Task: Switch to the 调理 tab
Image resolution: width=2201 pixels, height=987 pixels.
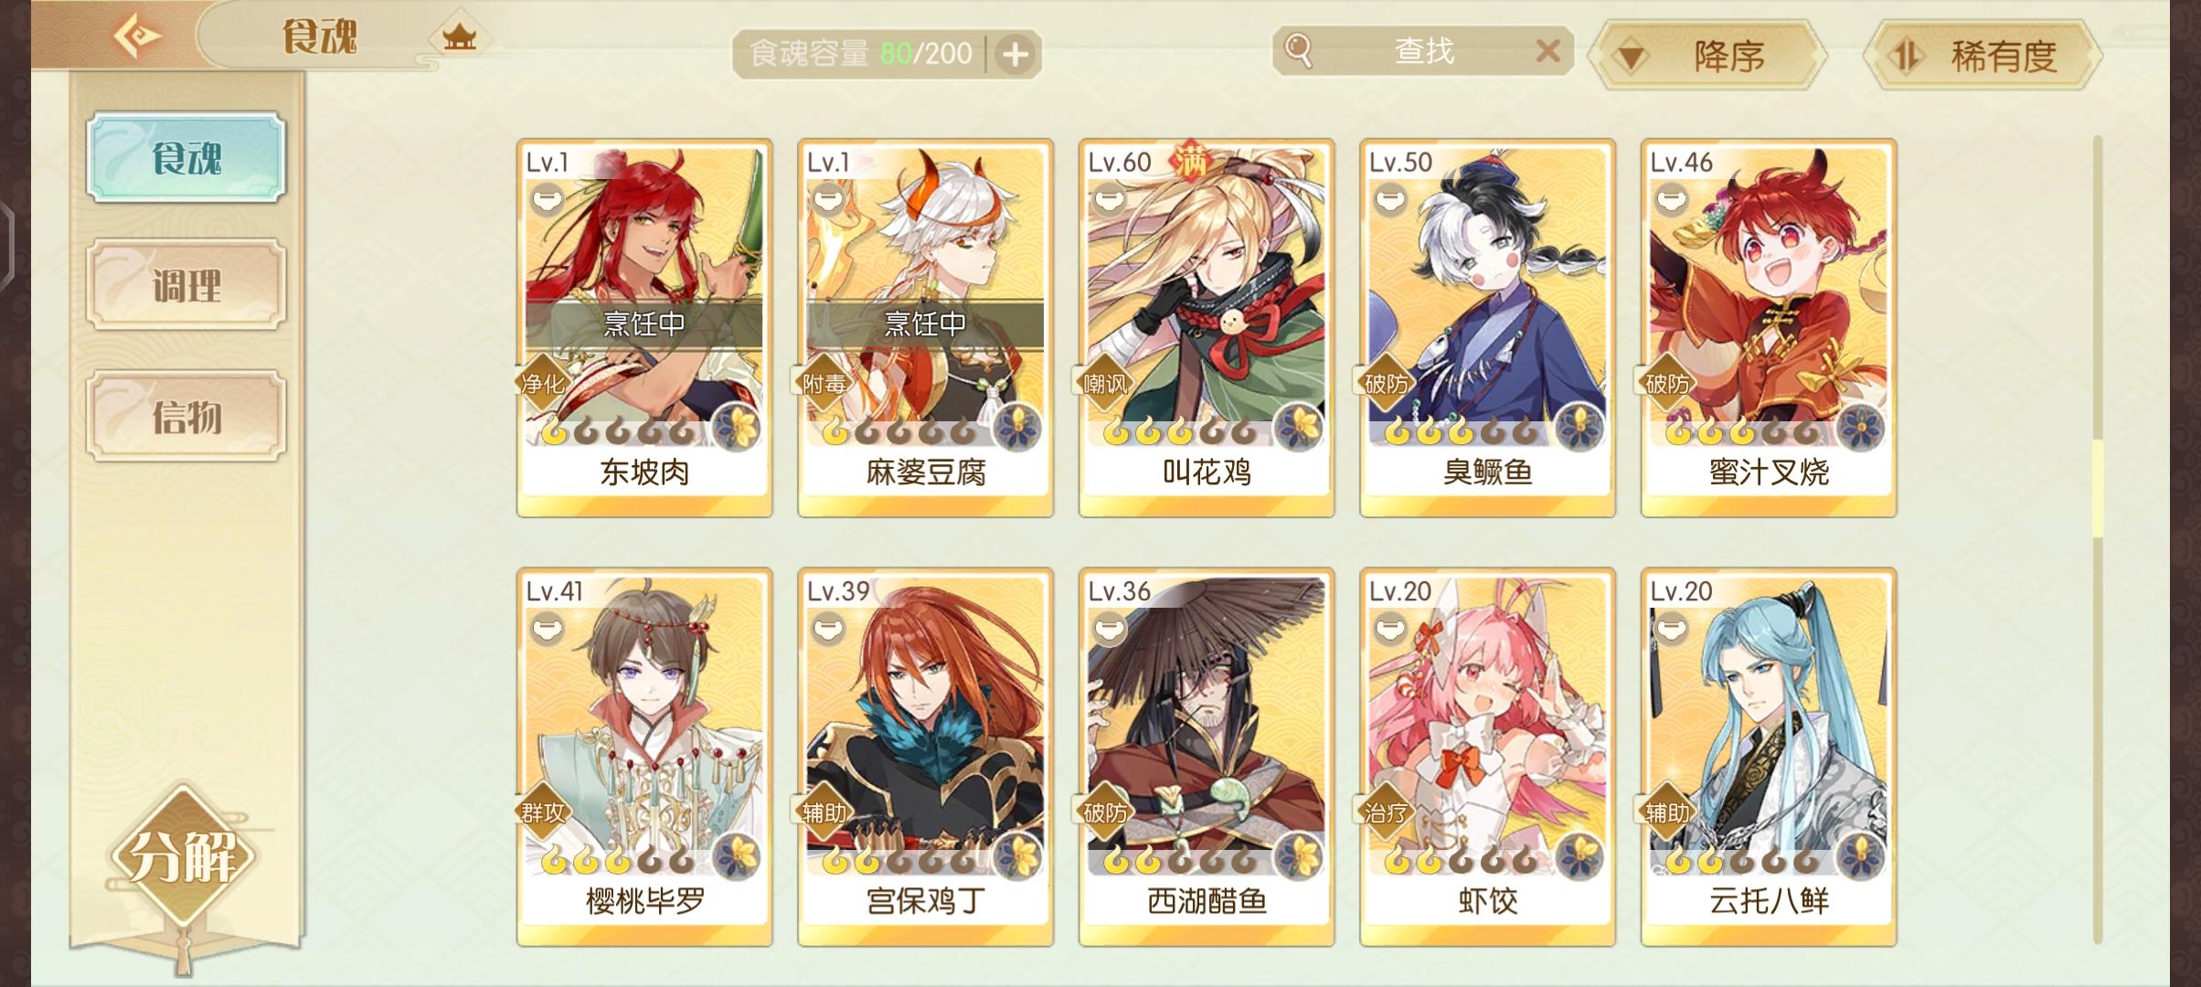Action: pyautogui.click(x=186, y=285)
